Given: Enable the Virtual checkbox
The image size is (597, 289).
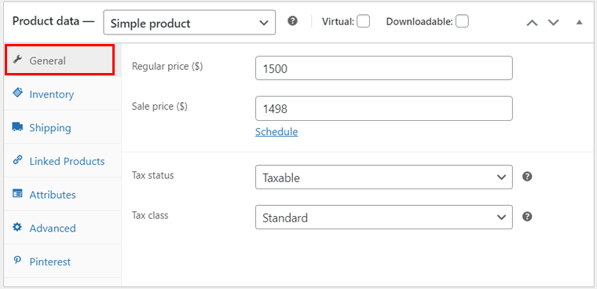Looking at the screenshot, I should point(364,21).
